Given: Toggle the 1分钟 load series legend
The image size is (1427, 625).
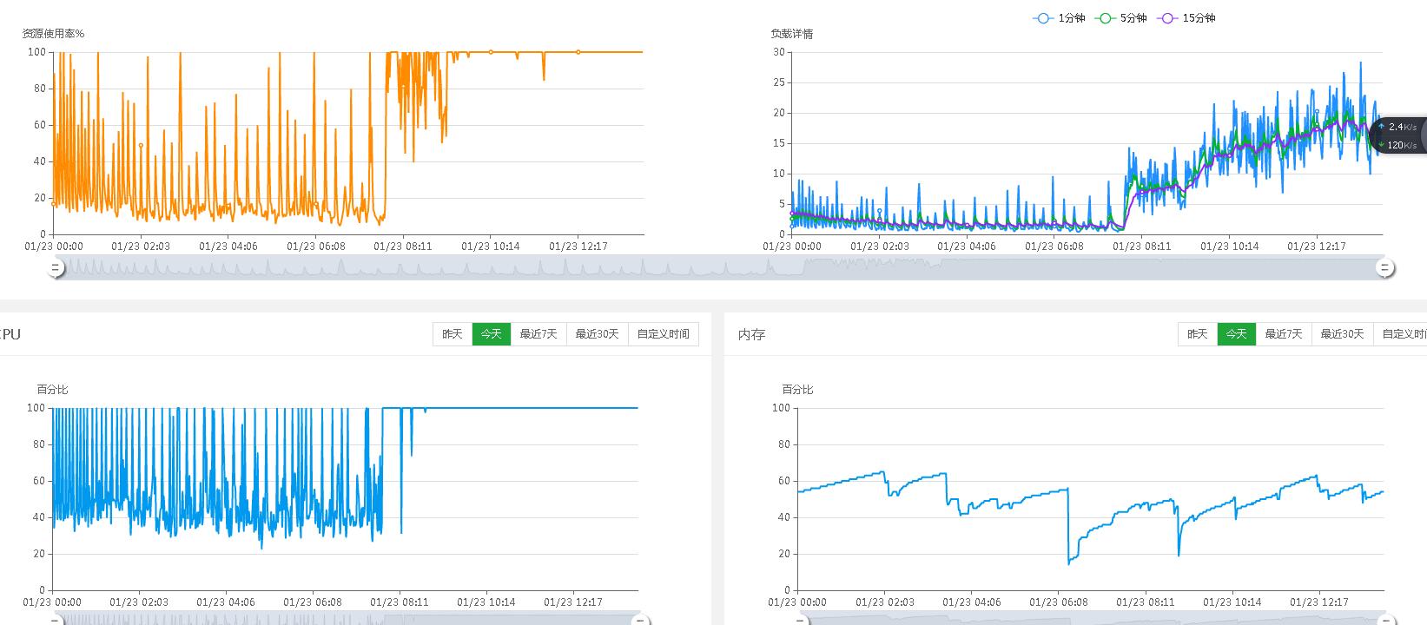Looking at the screenshot, I should pos(1059,18).
